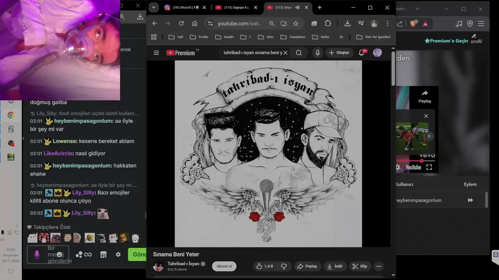
Task: Open Profile bookmark folder
Action: click(199, 37)
